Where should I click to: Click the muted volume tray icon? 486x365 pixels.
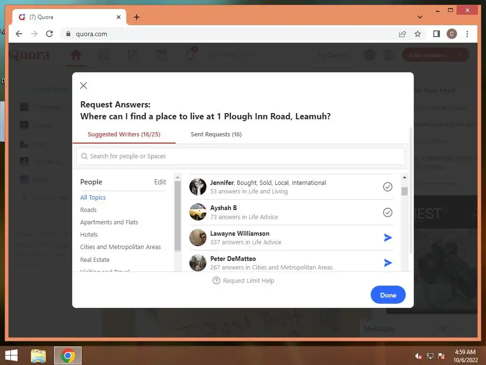(x=418, y=356)
